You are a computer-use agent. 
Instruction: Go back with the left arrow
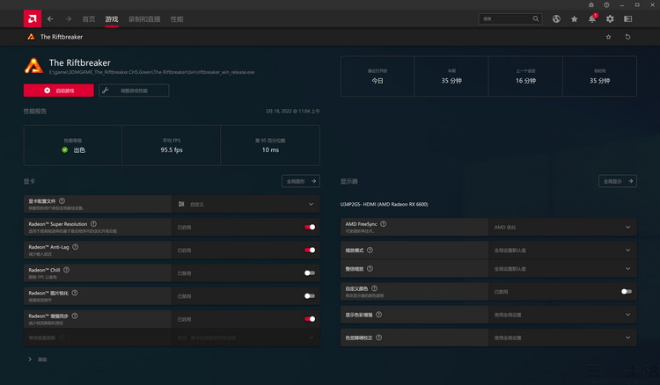point(50,19)
